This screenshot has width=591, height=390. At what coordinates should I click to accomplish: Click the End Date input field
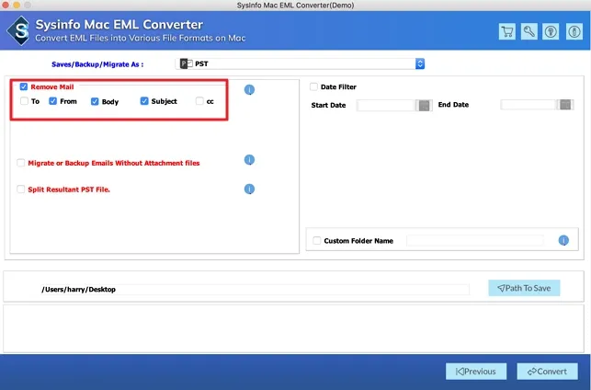(528, 105)
